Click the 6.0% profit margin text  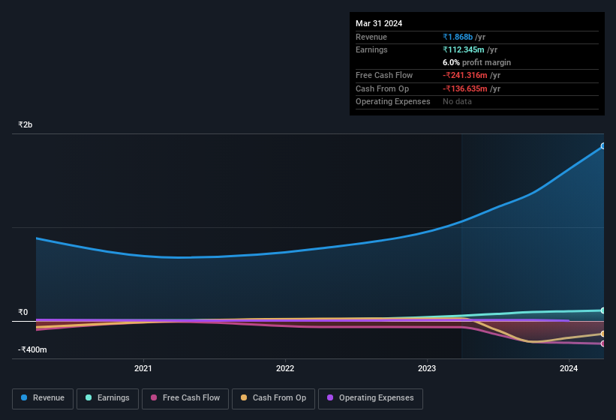point(476,63)
